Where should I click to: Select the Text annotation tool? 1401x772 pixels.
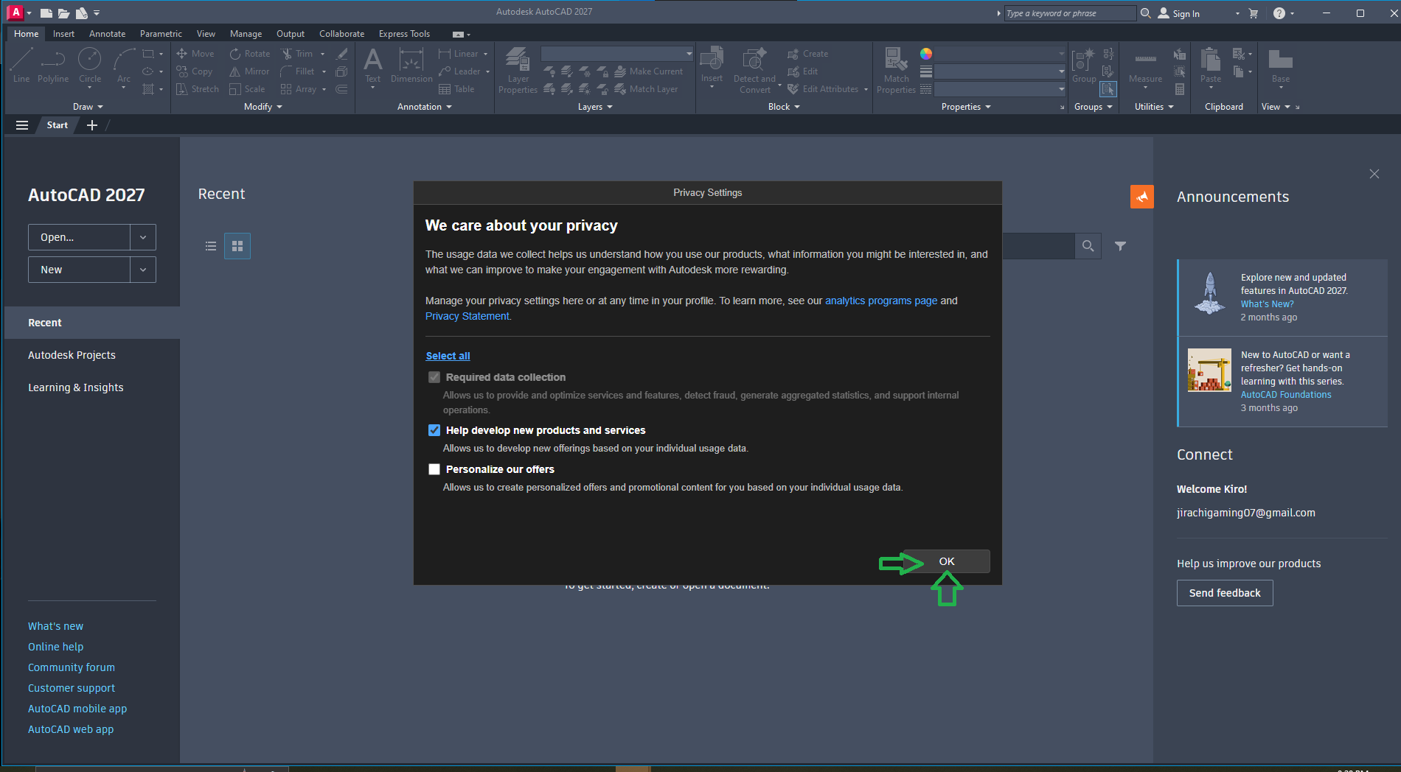pos(373,66)
